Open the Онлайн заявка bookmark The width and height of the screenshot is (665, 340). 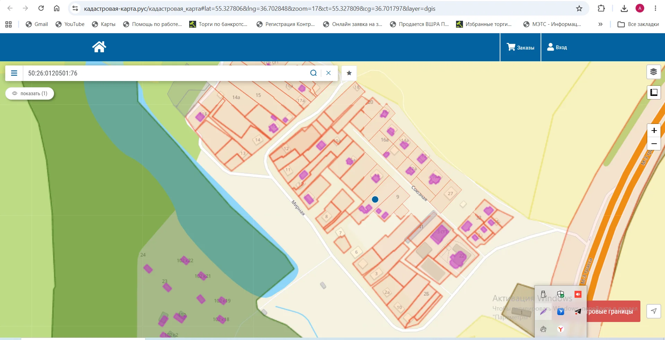click(352, 24)
